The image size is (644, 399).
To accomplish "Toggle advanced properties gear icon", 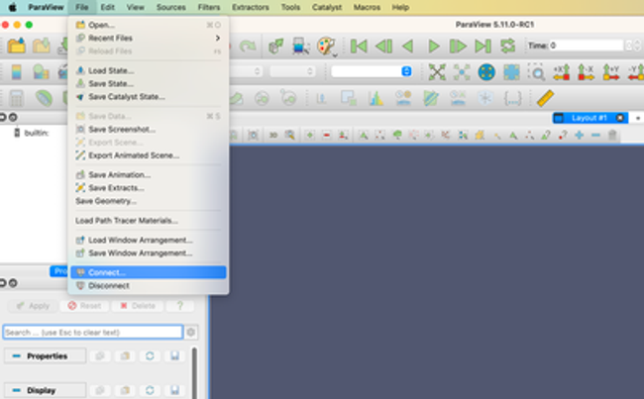I will (x=190, y=332).
